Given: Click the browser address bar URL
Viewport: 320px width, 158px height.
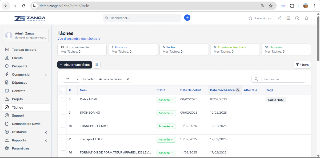Looking at the screenshot, I should pos(65,6).
